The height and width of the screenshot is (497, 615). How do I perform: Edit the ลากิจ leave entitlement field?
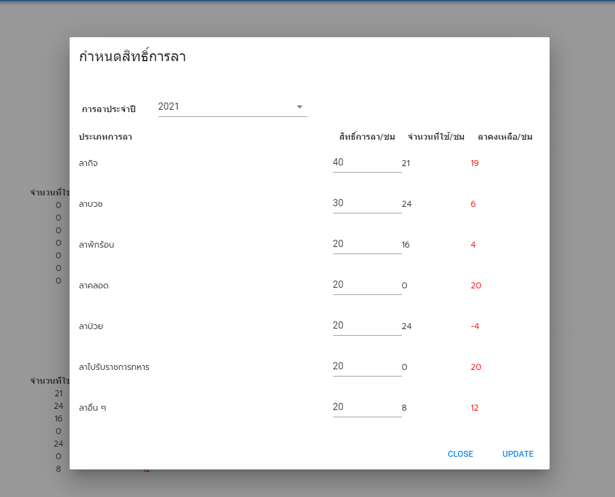tap(367, 162)
